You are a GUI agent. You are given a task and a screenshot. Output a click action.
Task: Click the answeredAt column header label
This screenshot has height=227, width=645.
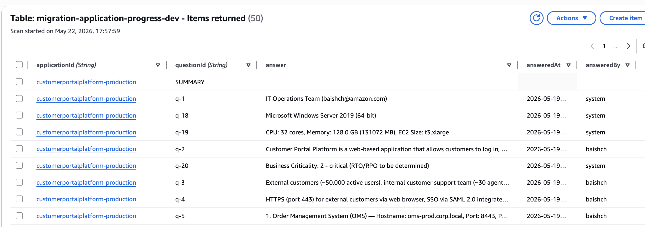[544, 65]
